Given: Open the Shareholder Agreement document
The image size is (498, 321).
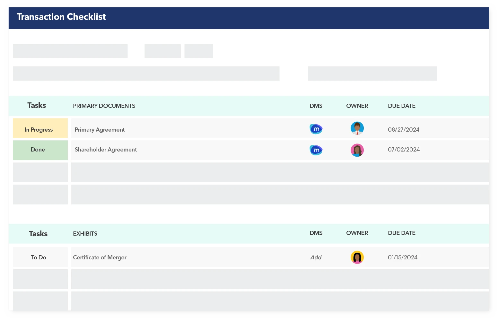Looking at the screenshot, I should pyautogui.click(x=106, y=150).
